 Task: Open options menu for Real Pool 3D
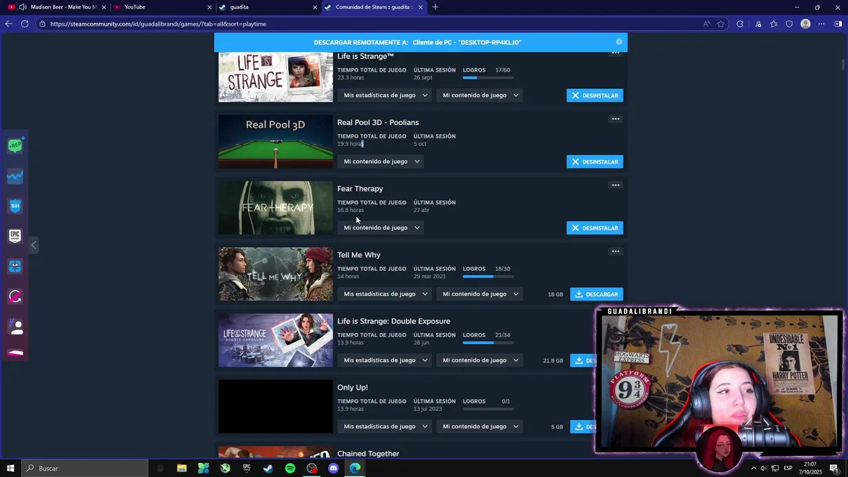click(x=615, y=119)
